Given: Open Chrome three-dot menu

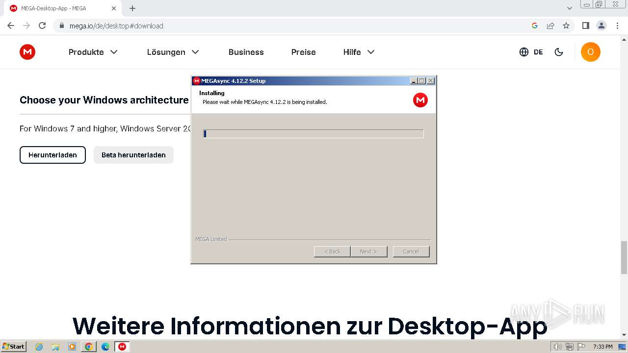Looking at the screenshot, I should tap(617, 25).
